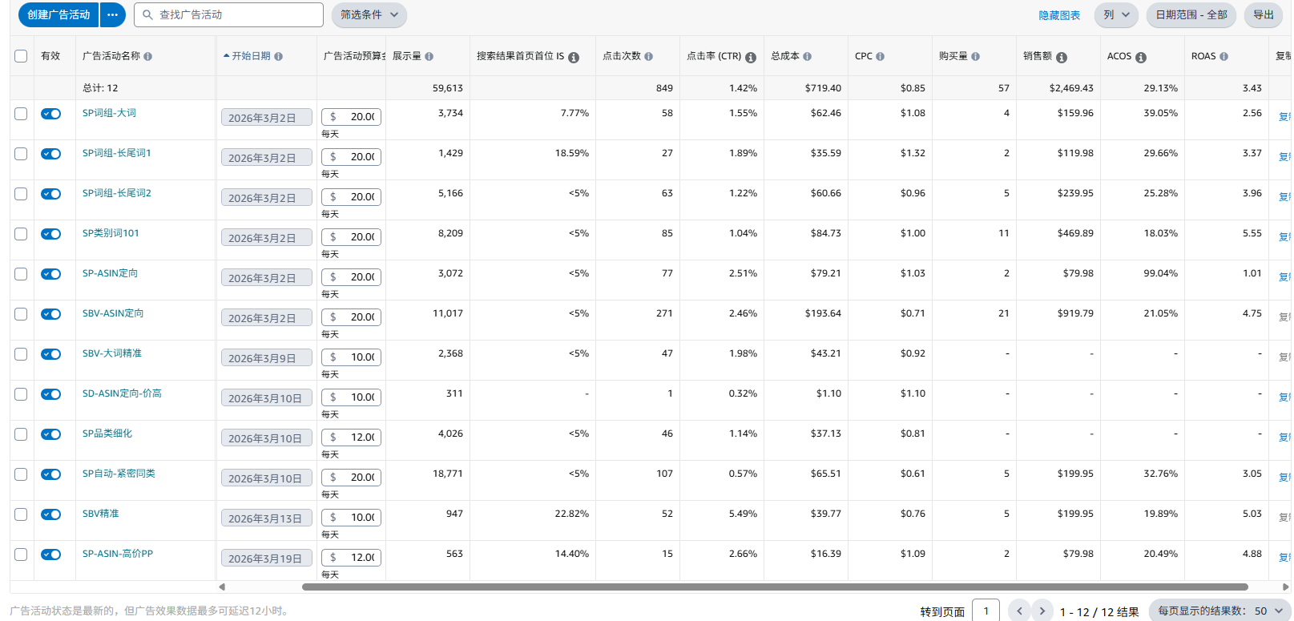The height and width of the screenshot is (621, 1294).
Task: Open the SP类别词101 campaign link
Action: [111, 233]
